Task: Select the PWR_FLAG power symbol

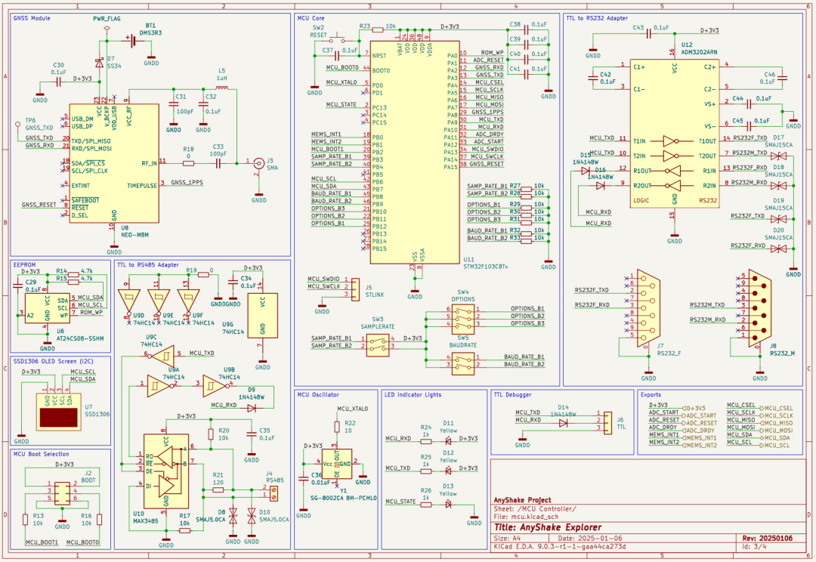Action: pos(107,29)
